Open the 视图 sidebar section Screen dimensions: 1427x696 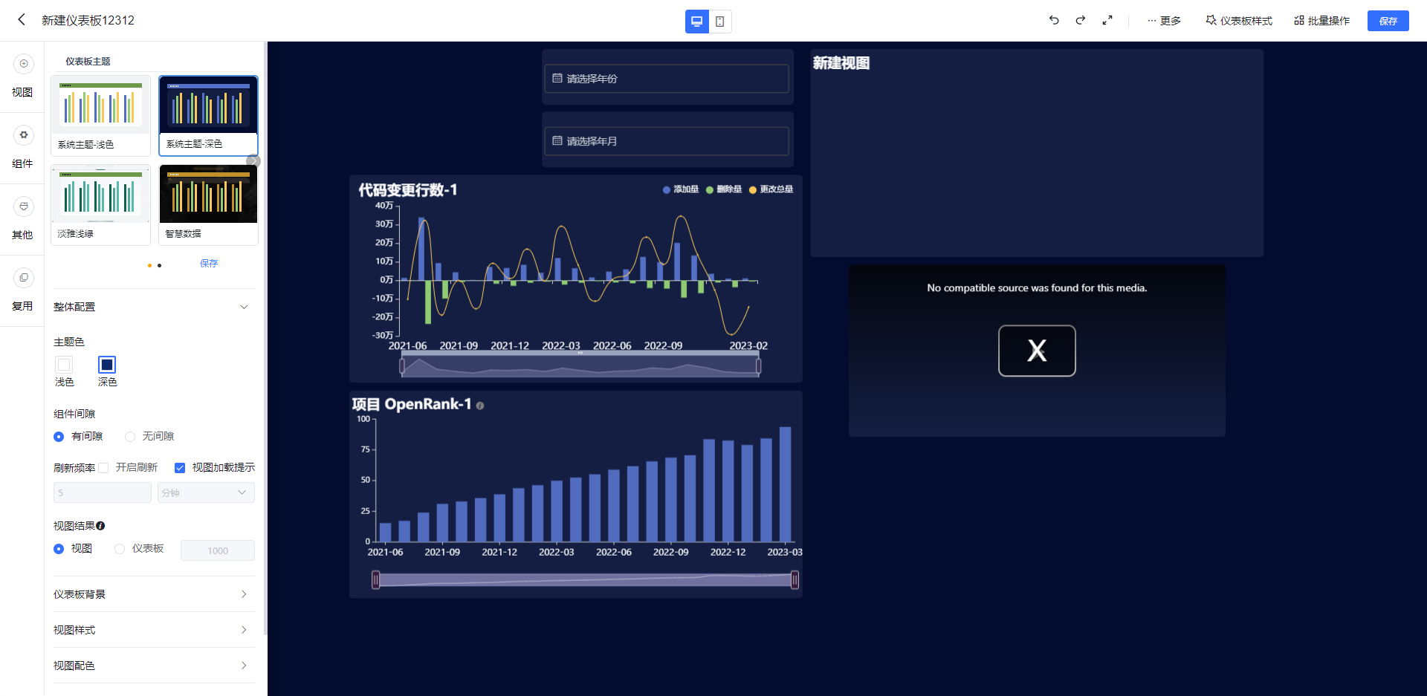pos(22,77)
